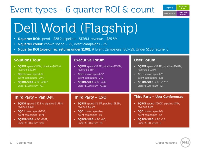
Task: Select User Conferences 'under $100 return-8' text
Action: pyautogui.click(x=149, y=123)
